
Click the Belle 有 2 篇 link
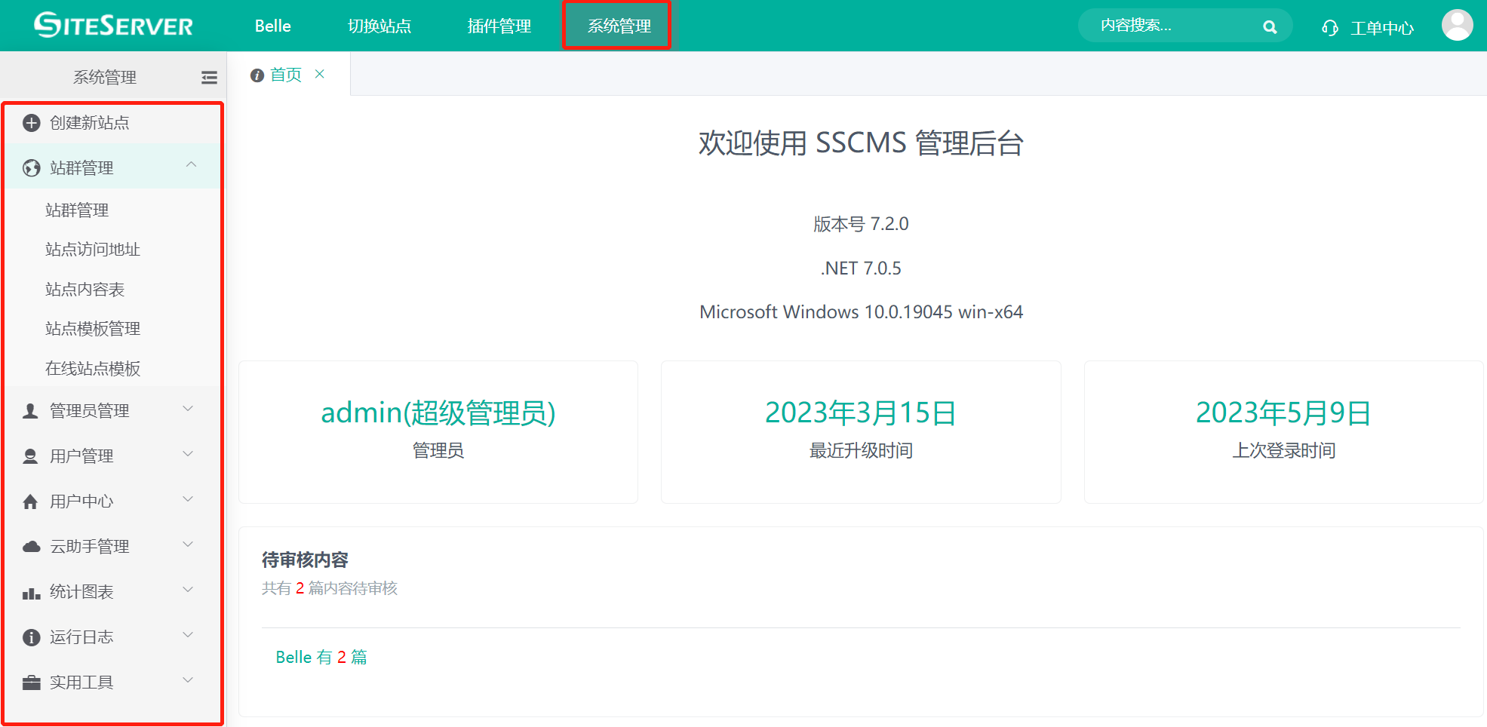click(x=321, y=658)
